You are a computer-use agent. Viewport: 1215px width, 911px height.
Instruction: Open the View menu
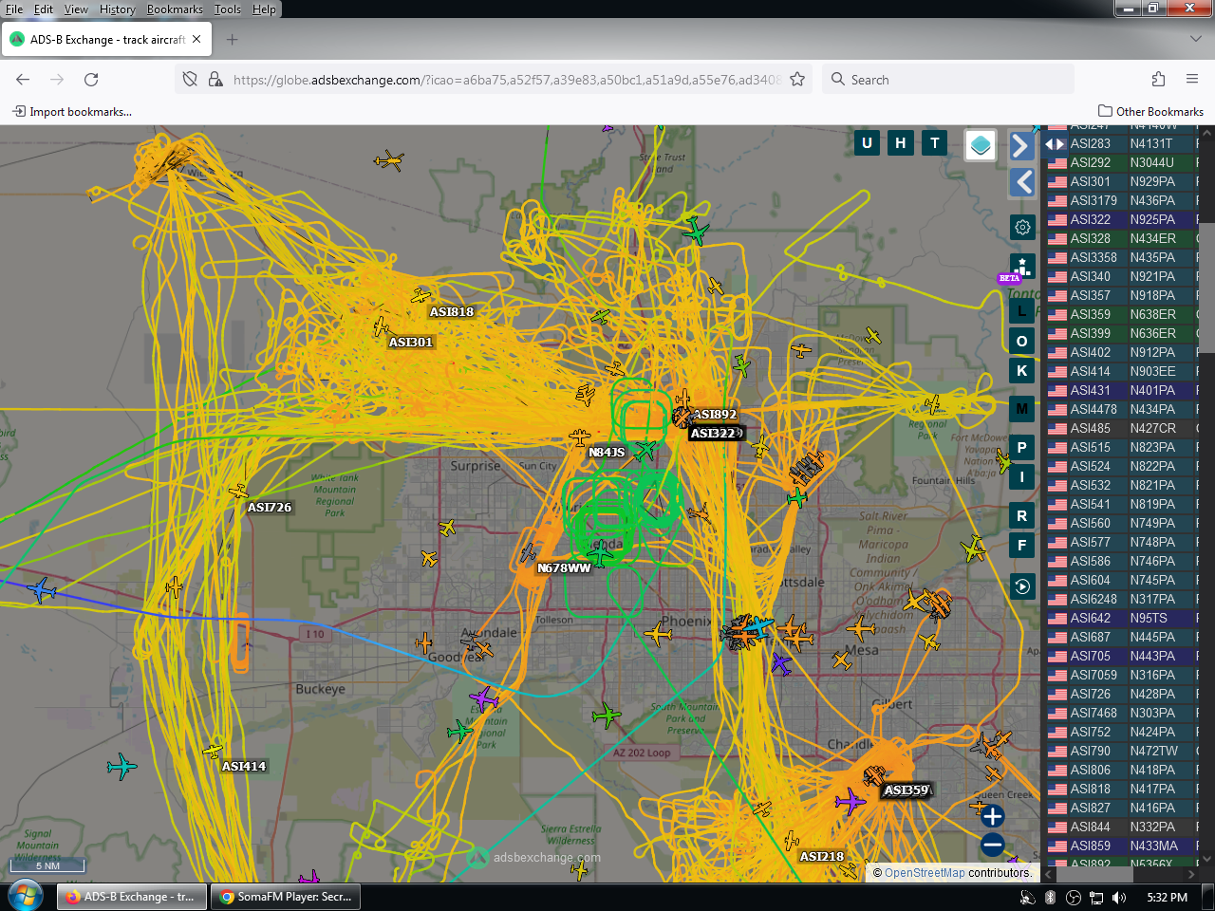point(76,9)
